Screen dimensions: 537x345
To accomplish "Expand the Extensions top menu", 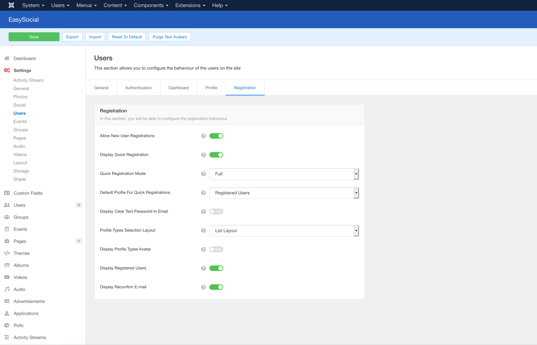I will [190, 5].
